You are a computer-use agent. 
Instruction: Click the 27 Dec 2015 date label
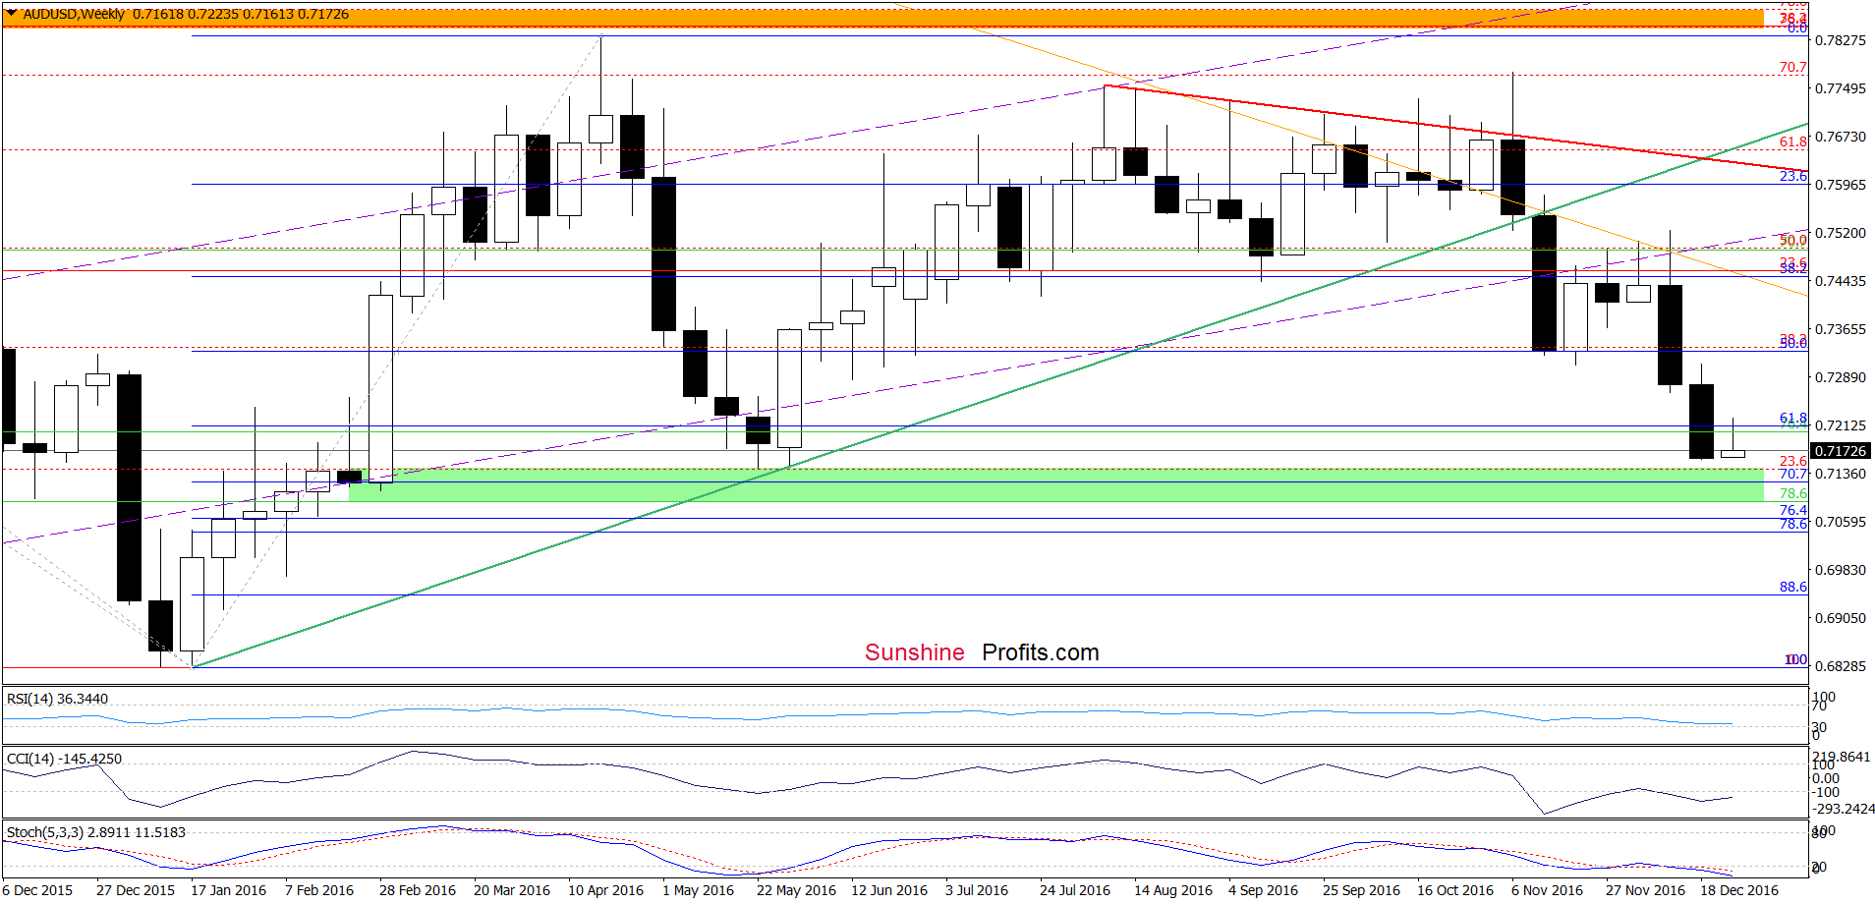(x=136, y=890)
